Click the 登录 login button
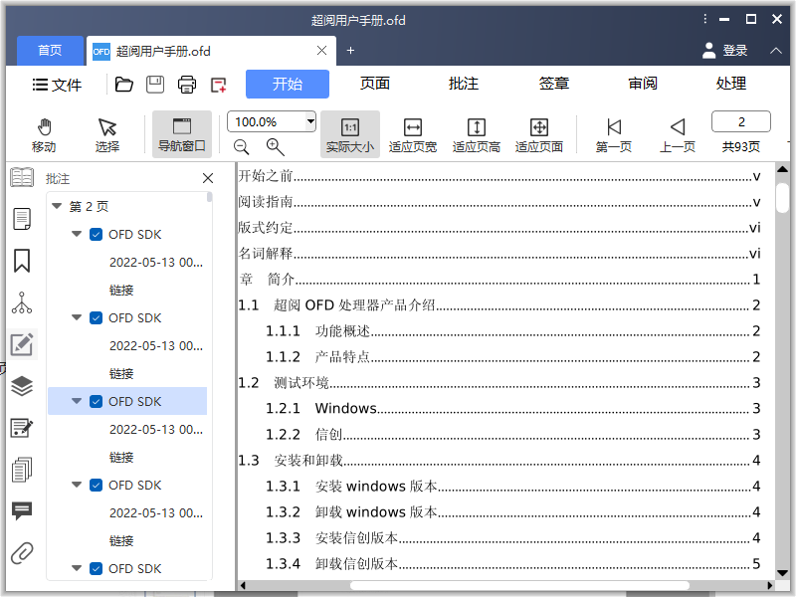 click(725, 51)
